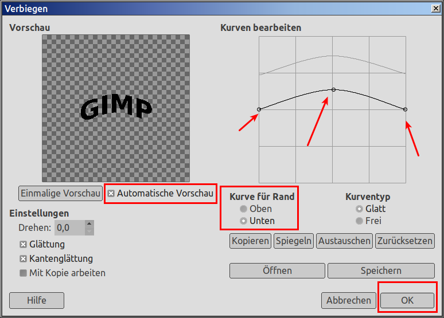Enable Mit Kopie arbeiten checkbox

pos(23,273)
